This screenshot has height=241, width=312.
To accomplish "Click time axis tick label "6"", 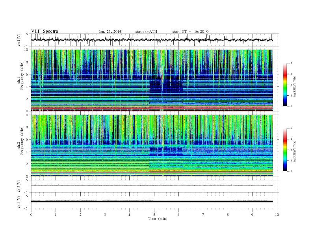I will coord(178,215).
